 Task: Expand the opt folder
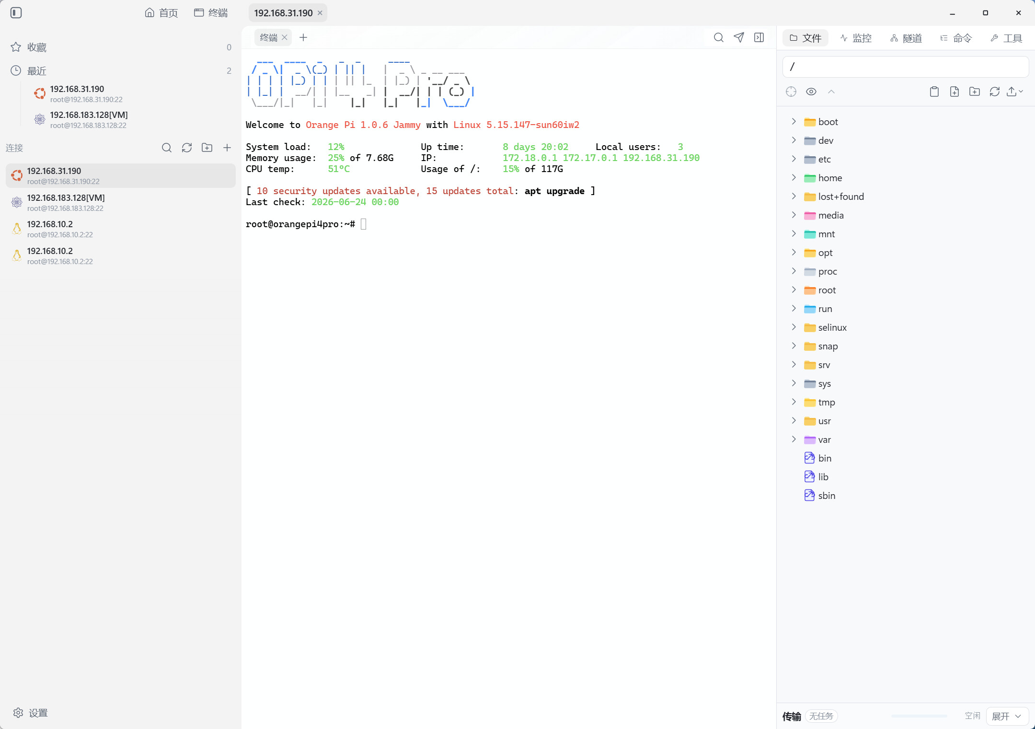(x=794, y=253)
